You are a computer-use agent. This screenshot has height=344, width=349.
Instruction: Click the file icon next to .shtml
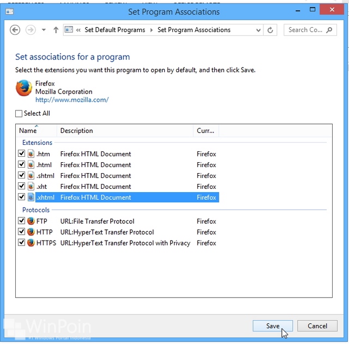pyautogui.click(x=31, y=175)
